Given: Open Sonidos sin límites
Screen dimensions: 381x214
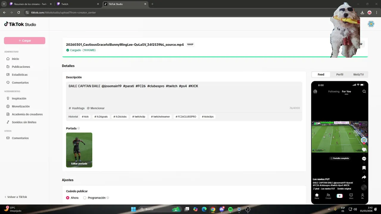Looking at the screenshot, I should (x=24, y=122).
